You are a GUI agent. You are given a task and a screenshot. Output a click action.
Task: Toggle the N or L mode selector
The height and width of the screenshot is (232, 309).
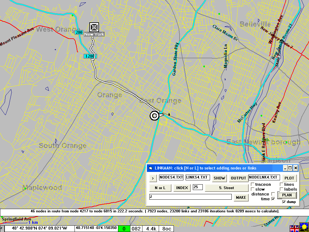click(160, 188)
